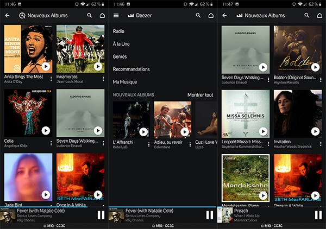
Task: Open Ma Musique section
Action: tap(125, 82)
